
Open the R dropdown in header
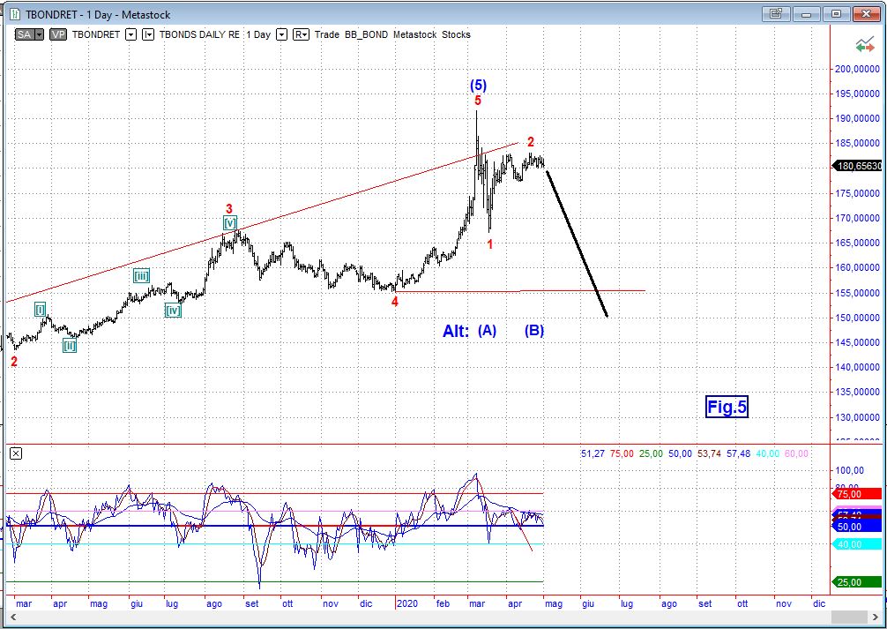(x=301, y=34)
